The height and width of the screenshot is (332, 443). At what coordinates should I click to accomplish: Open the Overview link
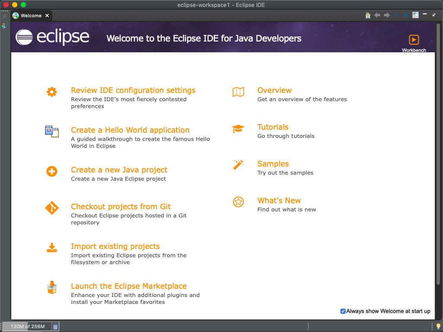click(x=274, y=90)
